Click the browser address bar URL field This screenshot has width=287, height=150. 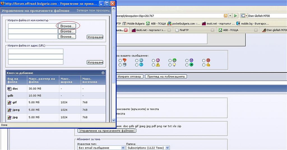[x=170, y=16]
